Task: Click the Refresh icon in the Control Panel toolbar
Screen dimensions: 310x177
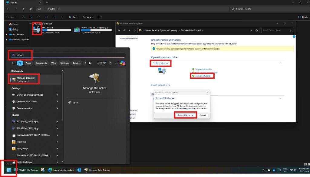Action: click(x=256, y=30)
